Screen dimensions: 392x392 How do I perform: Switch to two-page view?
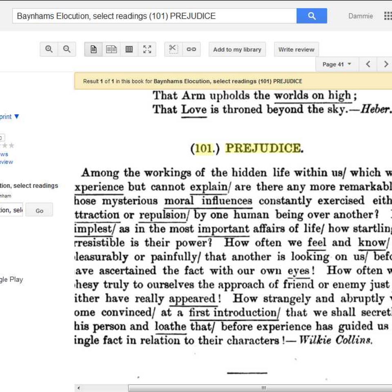(111, 49)
